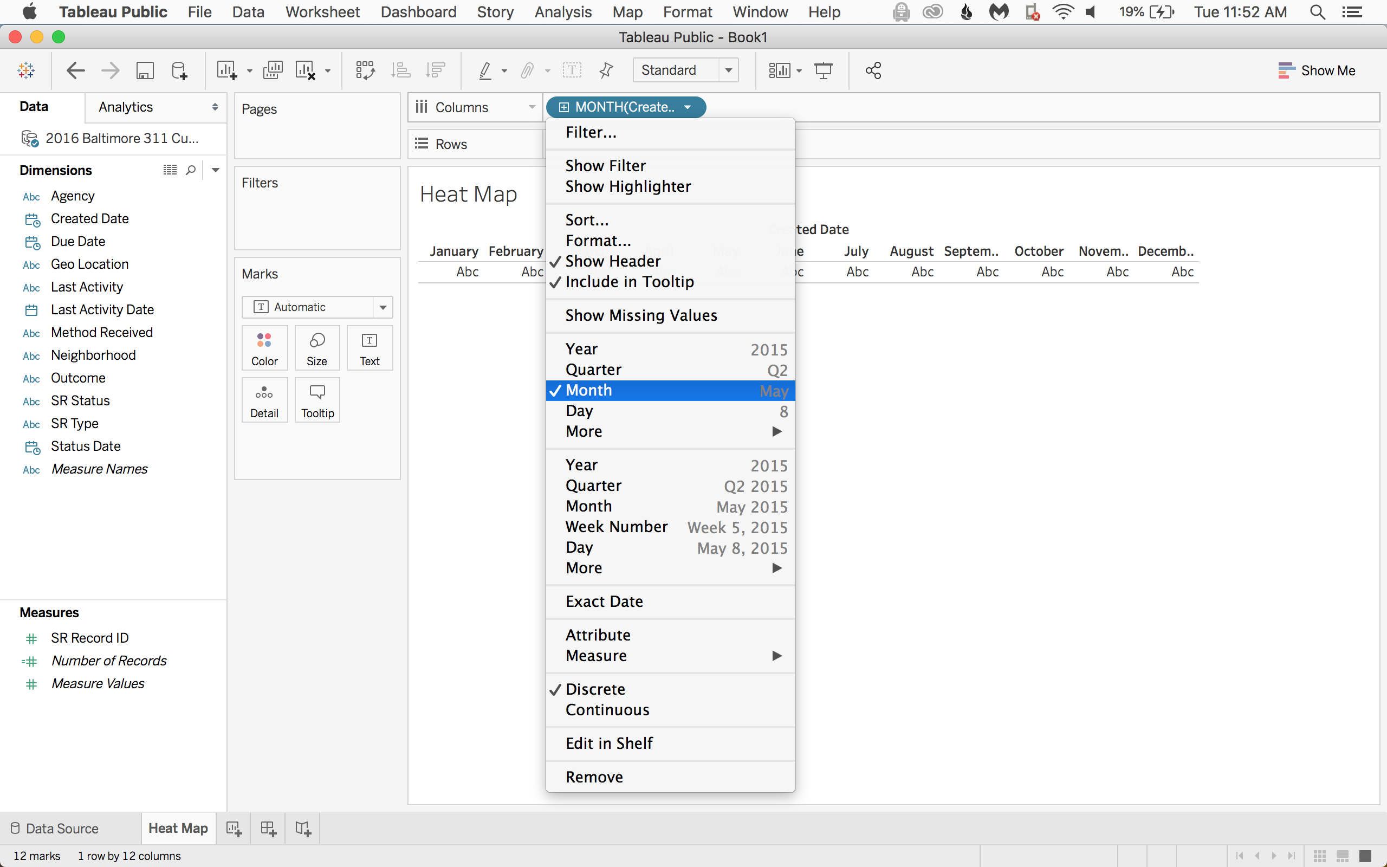Click the swap rows and columns icon
Viewport: 1387px width, 867px height.
pos(365,70)
